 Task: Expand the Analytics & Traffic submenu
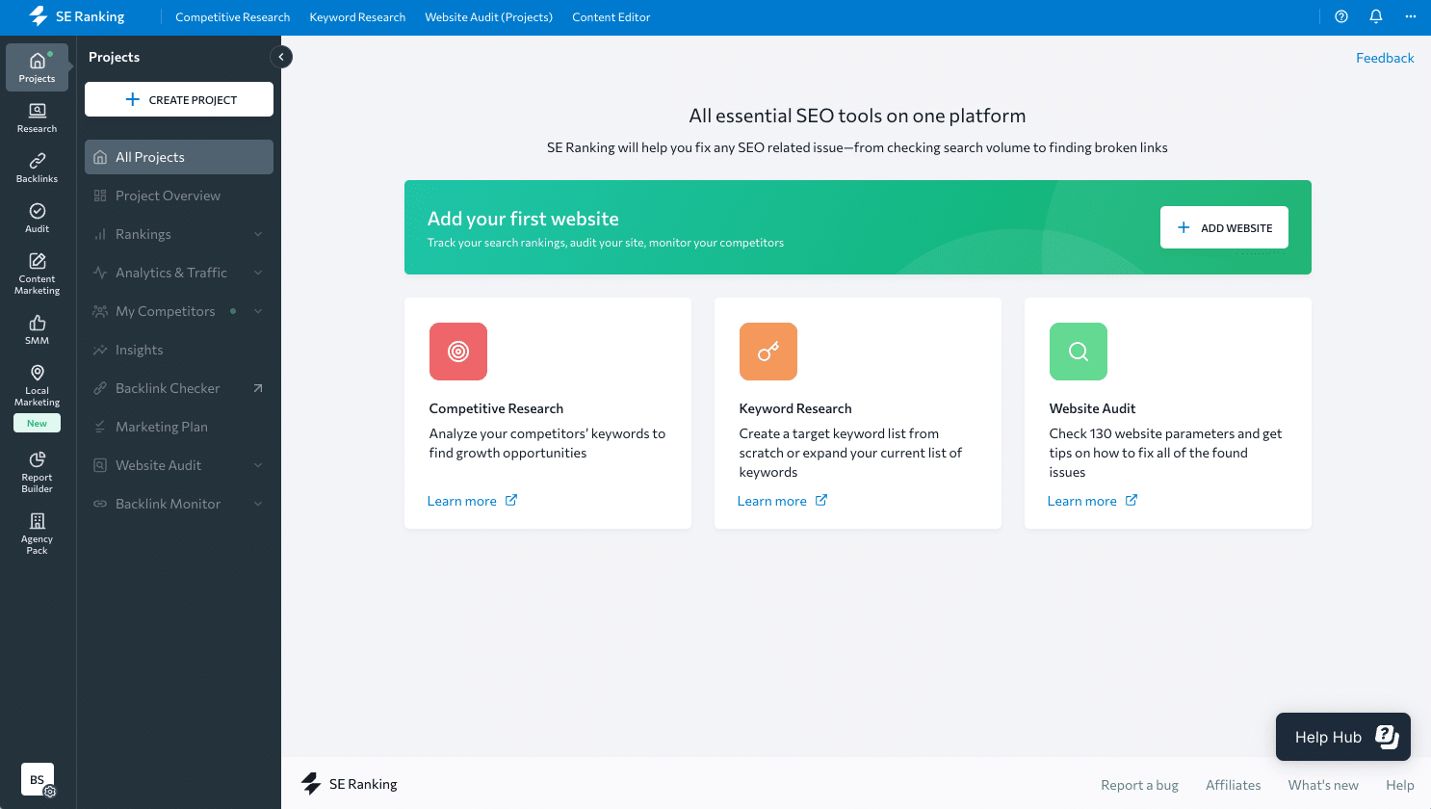point(258,273)
